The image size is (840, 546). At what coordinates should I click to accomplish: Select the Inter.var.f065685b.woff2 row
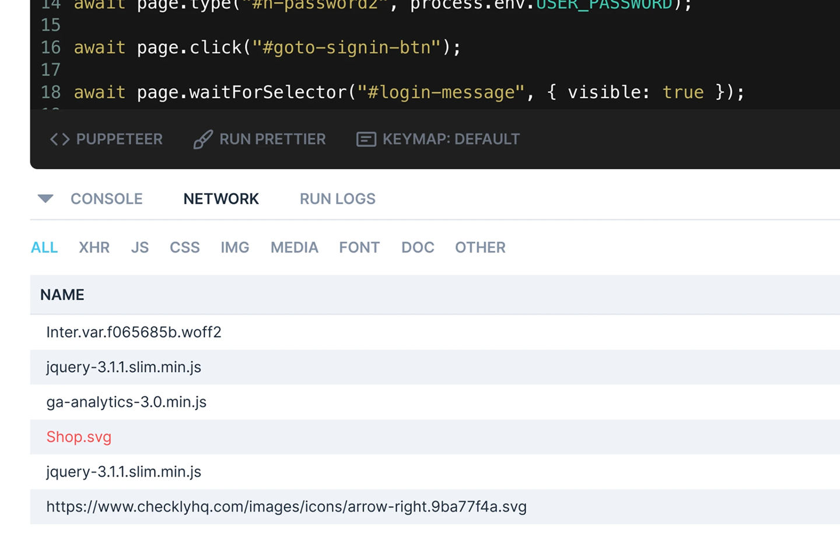[x=435, y=332]
